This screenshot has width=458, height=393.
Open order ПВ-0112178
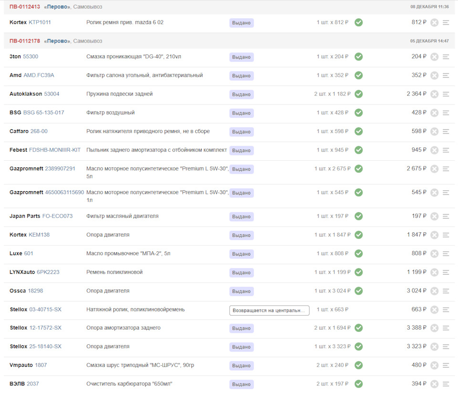(24, 41)
